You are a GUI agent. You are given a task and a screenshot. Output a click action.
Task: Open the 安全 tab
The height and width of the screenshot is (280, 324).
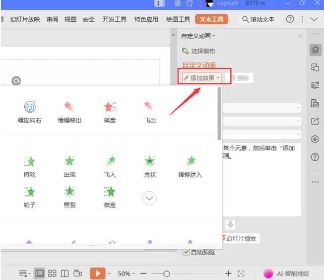(x=89, y=19)
